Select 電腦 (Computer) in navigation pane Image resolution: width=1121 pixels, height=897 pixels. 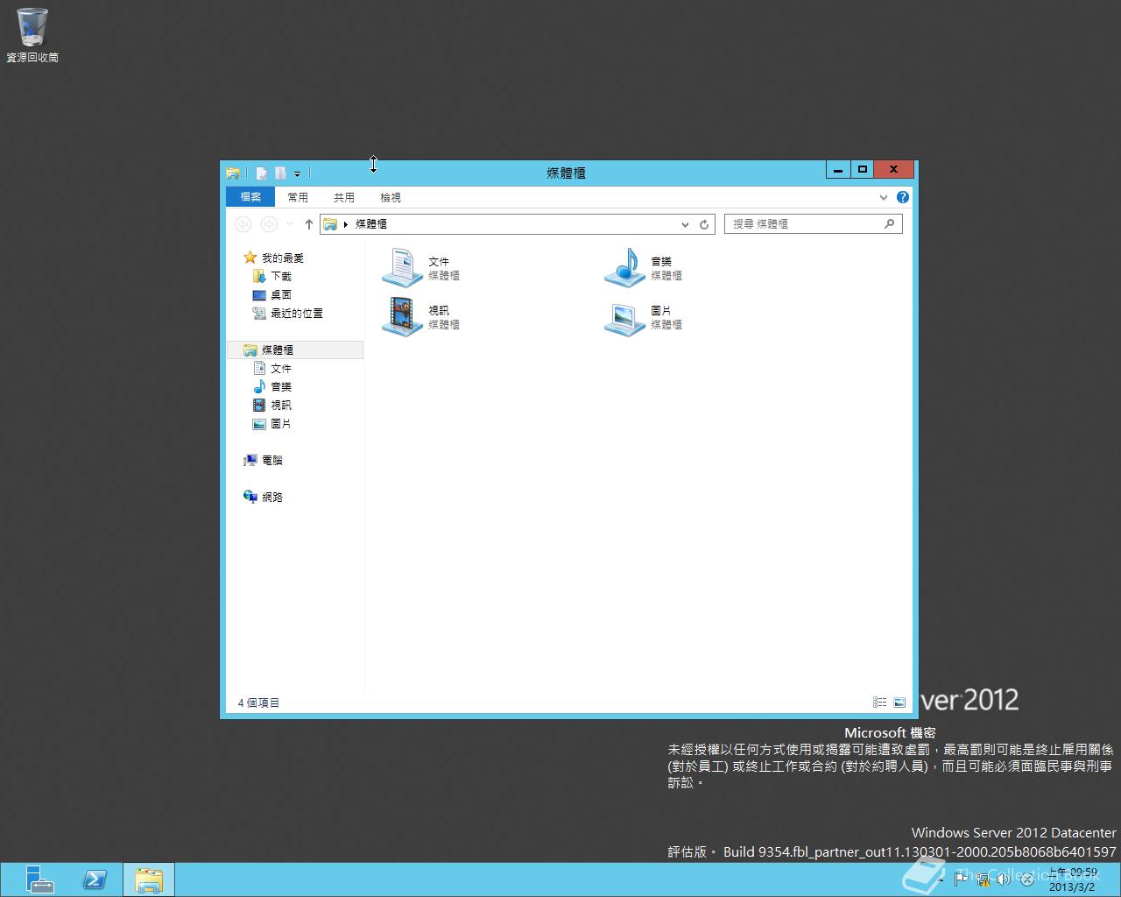pos(264,460)
